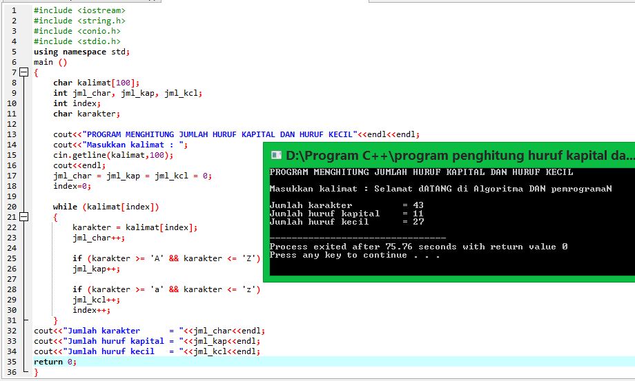Click line number 35 in the gutter
The height and width of the screenshot is (381, 635).
tap(12, 362)
